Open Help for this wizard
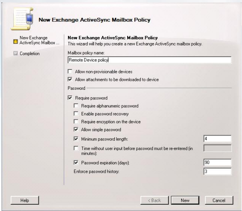 click(25, 200)
